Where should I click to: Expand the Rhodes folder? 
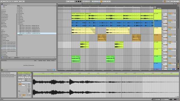point(18,19)
